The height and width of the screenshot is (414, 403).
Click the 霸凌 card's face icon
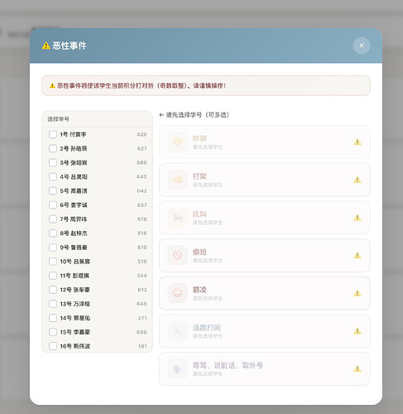(177, 293)
